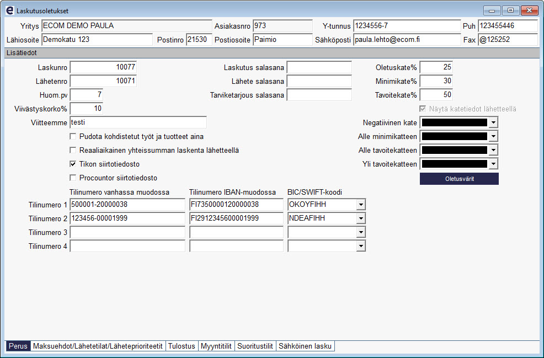Open BIC/SWIFT dropdown for Tilinumero 2

(361, 218)
